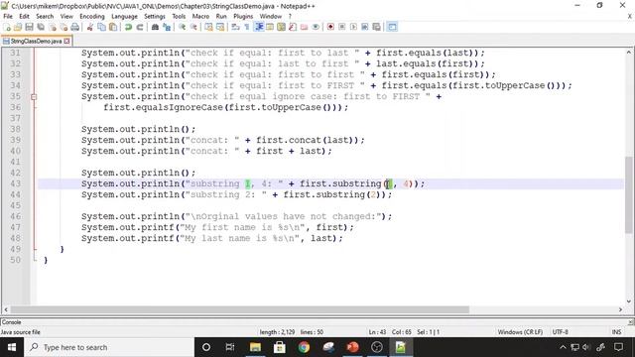The image size is (635, 357).
Task: Click the INS insert mode indicator
Action: click(617, 332)
